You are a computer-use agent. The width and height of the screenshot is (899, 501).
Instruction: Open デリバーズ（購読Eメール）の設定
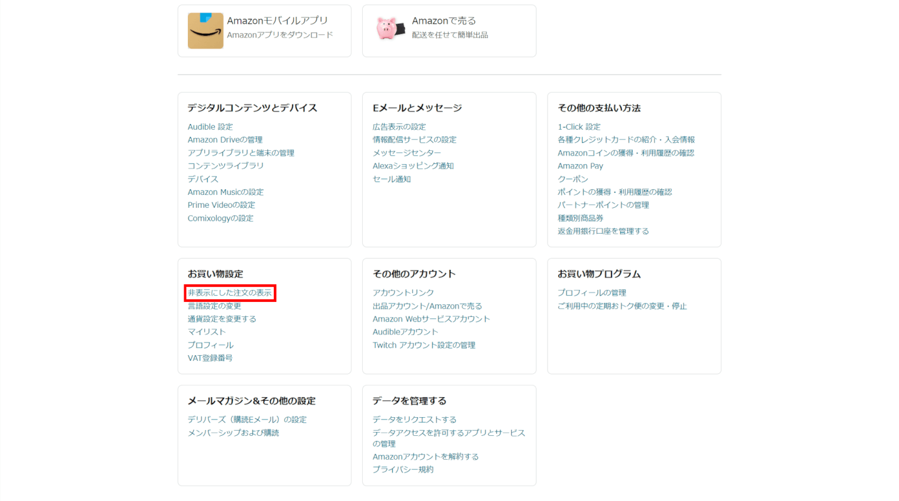point(247,420)
